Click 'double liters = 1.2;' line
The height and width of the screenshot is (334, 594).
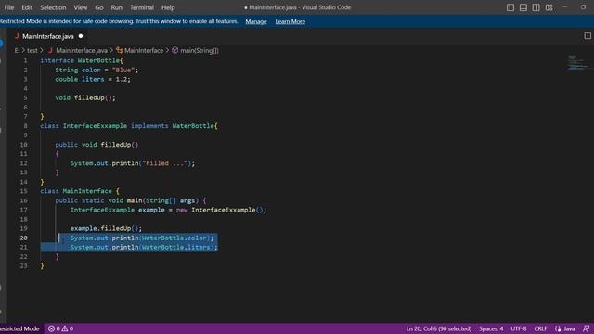(x=93, y=79)
